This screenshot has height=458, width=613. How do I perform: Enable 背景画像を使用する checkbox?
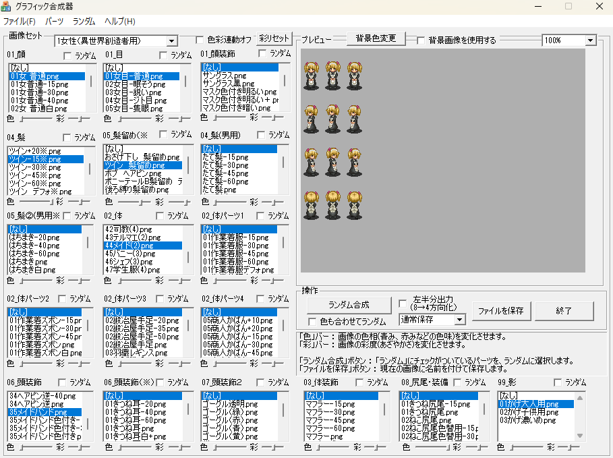(421, 40)
